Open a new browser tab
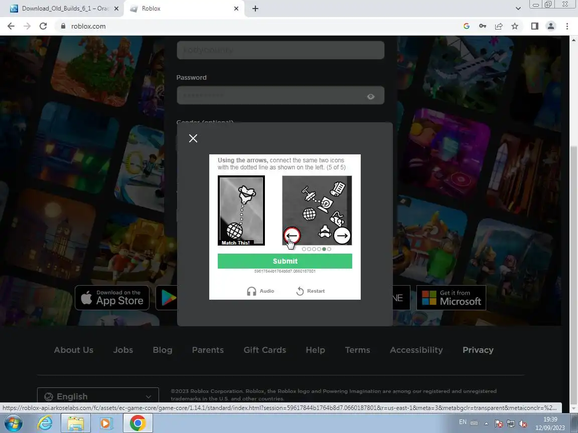 pos(255,9)
